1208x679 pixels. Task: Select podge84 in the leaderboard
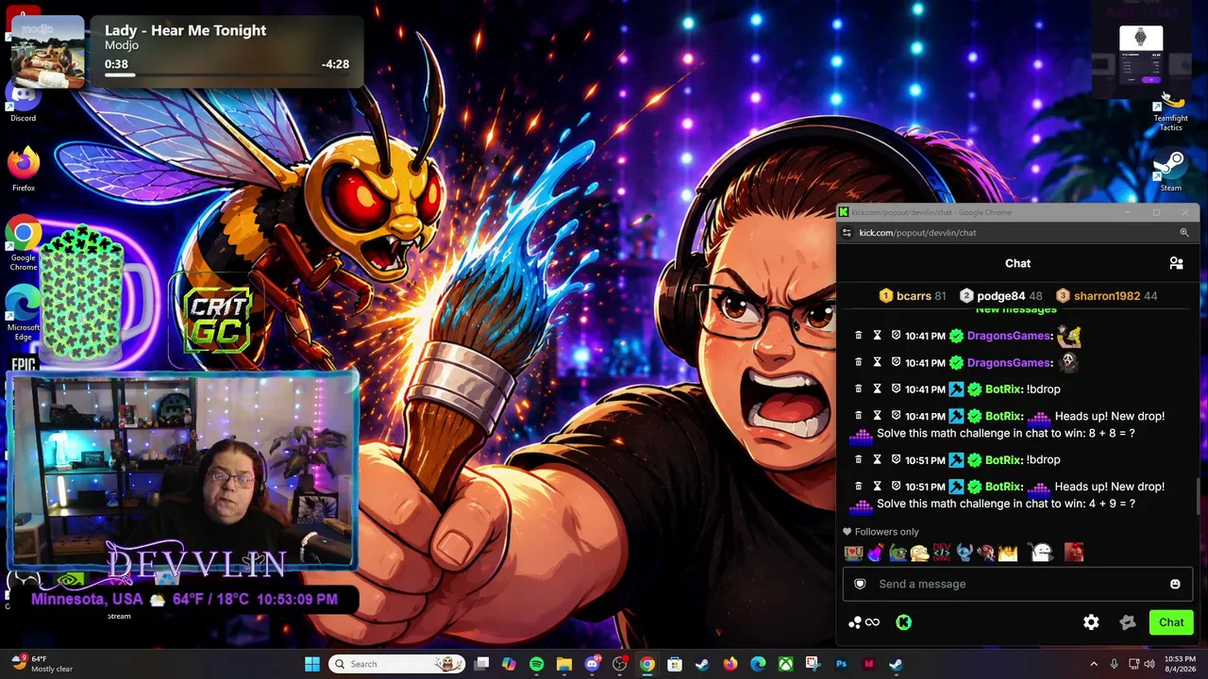coord(1000,296)
